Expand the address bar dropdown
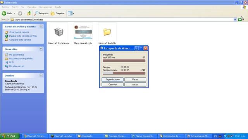Image resolution: width=248 pixels, height=139 pixels. tap(235, 20)
